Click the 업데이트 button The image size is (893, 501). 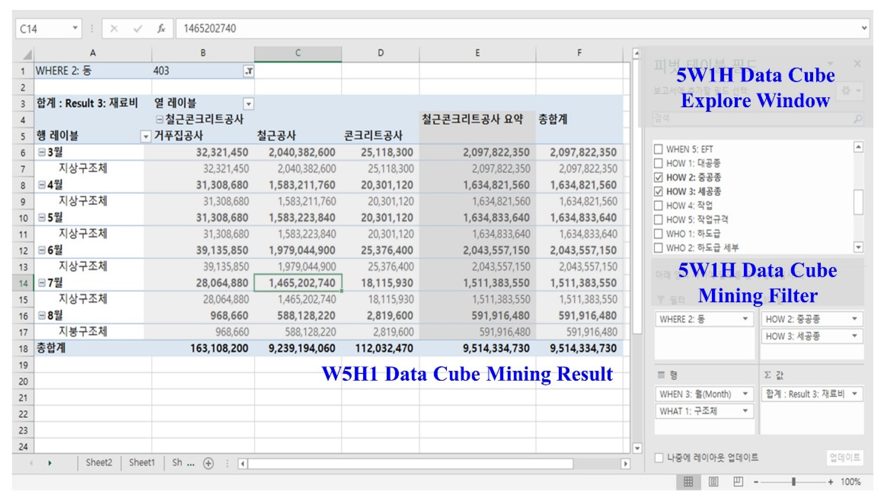(845, 458)
